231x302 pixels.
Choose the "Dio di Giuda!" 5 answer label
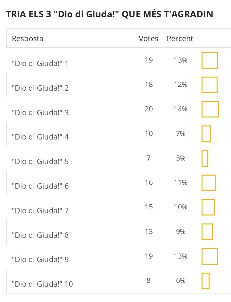point(40,162)
